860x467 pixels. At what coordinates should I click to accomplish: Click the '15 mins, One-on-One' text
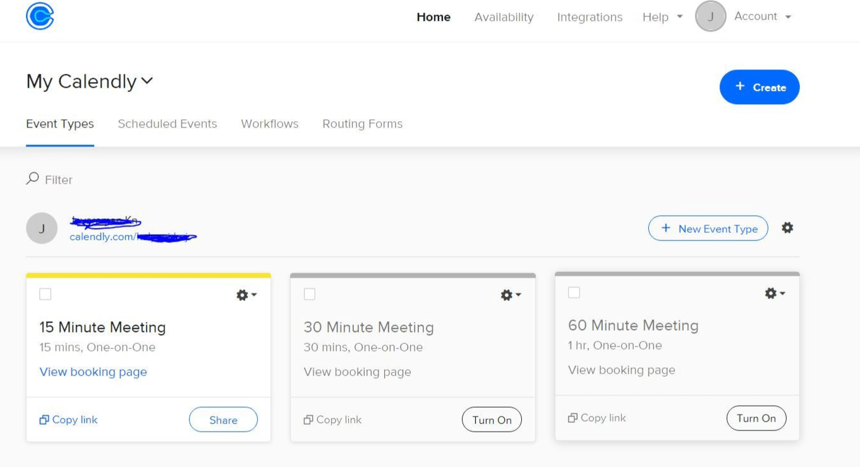tap(97, 347)
